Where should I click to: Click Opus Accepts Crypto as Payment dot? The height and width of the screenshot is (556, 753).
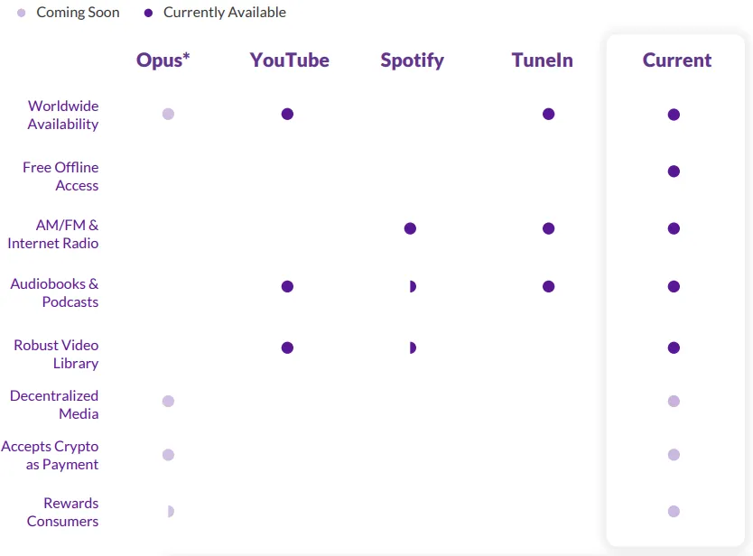click(168, 454)
